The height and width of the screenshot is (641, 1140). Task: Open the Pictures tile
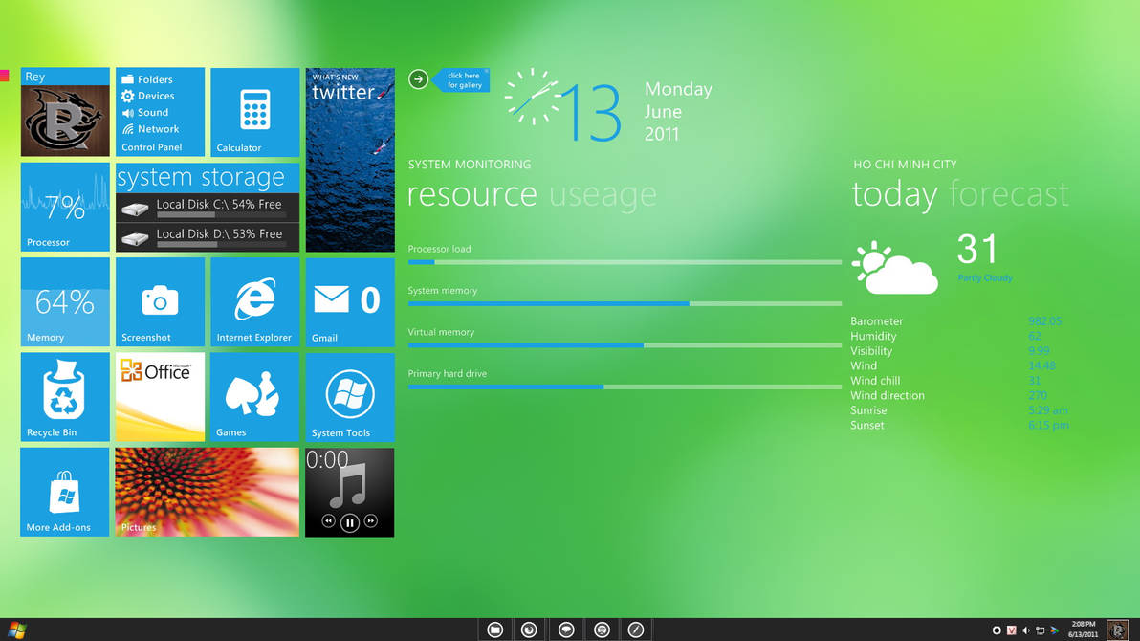click(208, 492)
